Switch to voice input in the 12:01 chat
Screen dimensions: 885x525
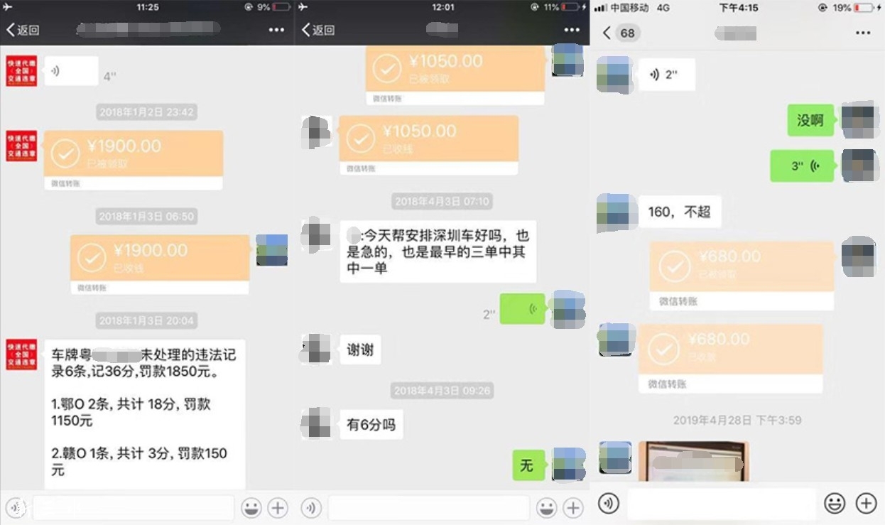click(x=311, y=508)
